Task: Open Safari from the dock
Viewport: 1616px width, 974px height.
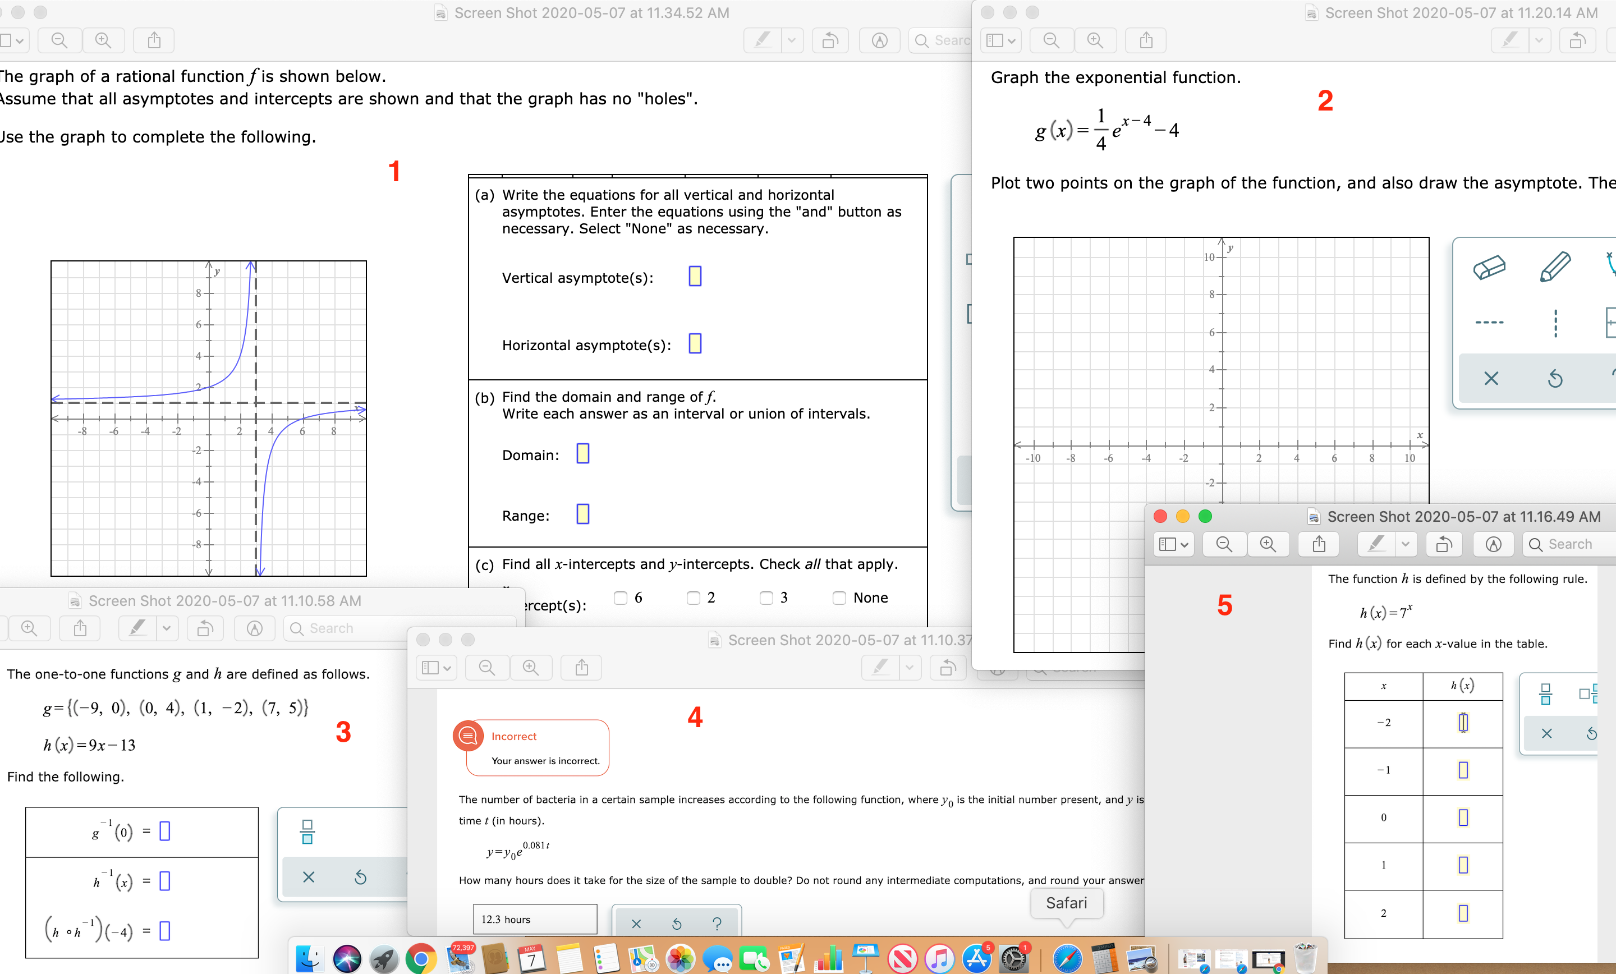Action: coord(1067,959)
